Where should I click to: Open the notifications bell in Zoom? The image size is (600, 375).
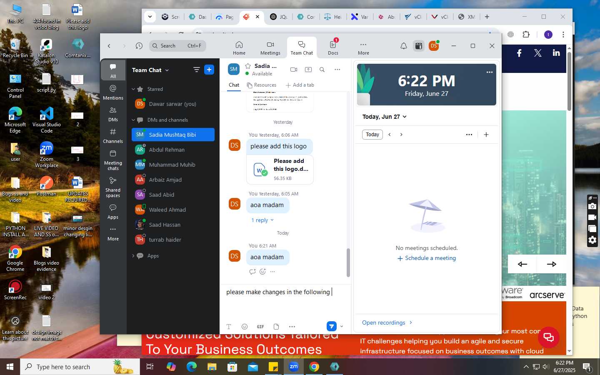(403, 46)
